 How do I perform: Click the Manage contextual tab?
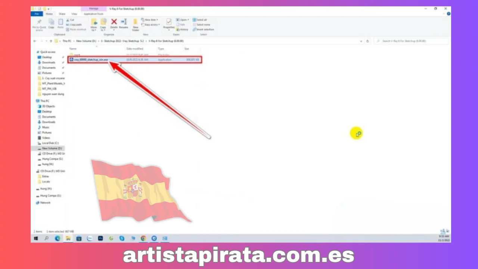94,9
